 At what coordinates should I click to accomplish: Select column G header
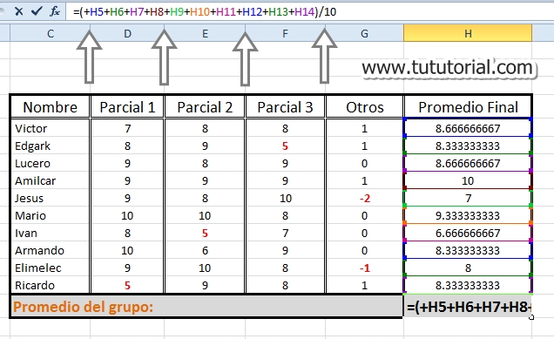tap(364, 34)
